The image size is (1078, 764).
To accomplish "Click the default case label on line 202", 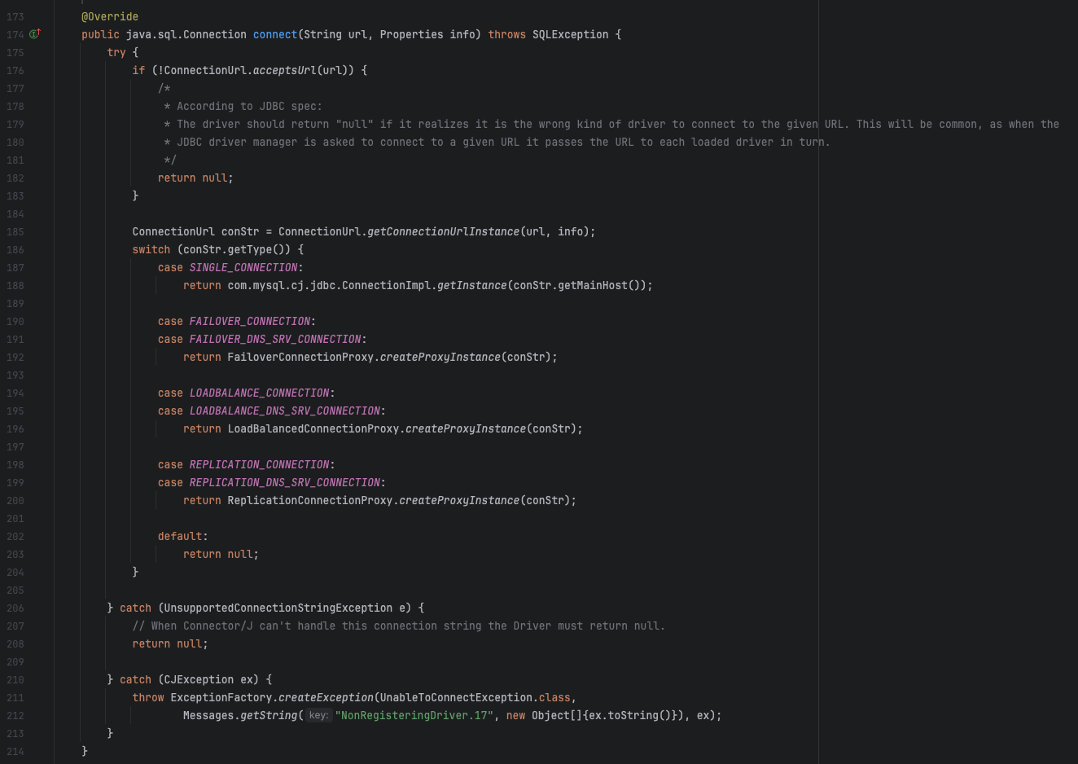I will click(179, 536).
